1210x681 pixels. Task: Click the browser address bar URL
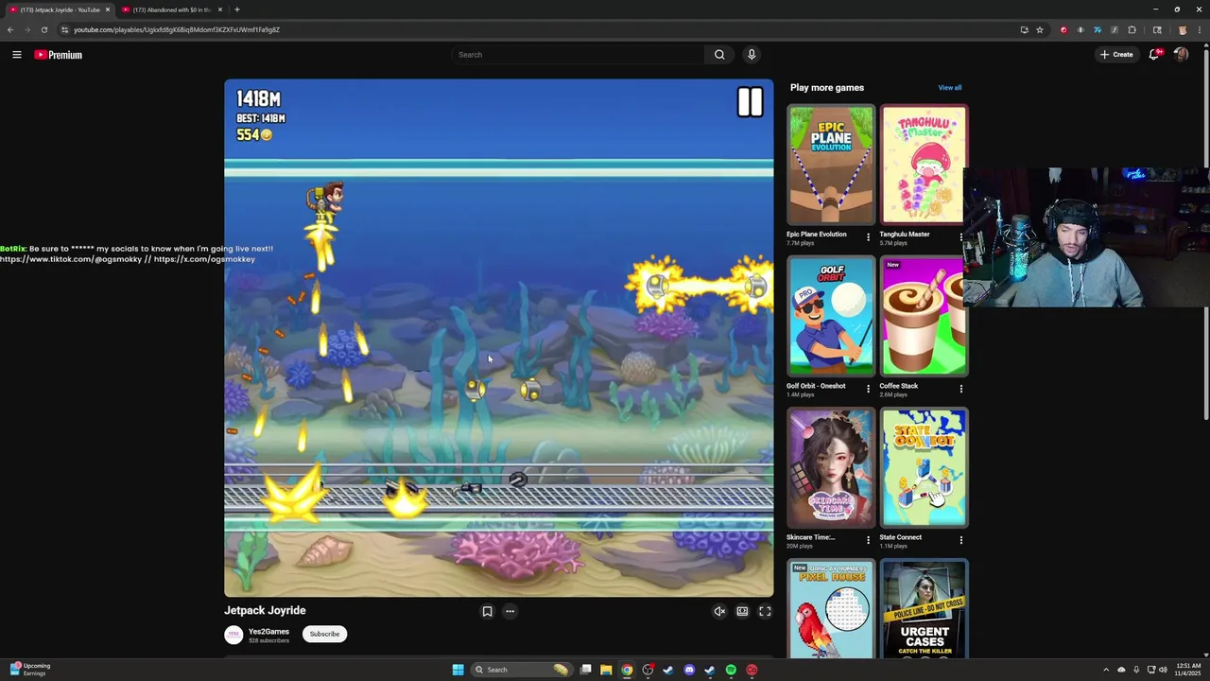(x=177, y=29)
